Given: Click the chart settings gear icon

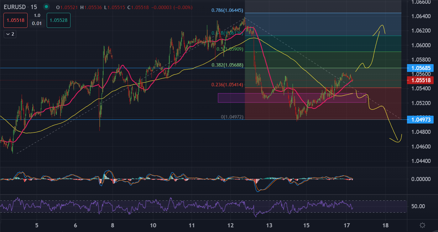Looking at the screenshot, I should tap(422, 225).
